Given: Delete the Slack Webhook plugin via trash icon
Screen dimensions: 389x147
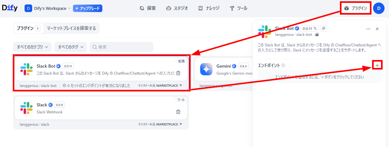Looking at the screenshot, I should 178,112.
